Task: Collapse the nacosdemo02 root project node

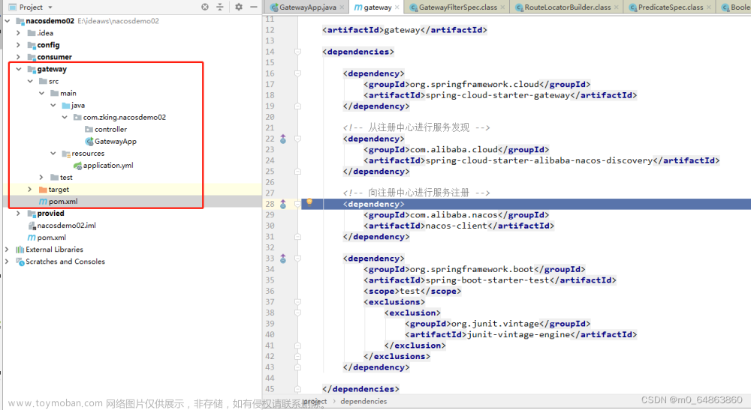Action: click(8, 21)
